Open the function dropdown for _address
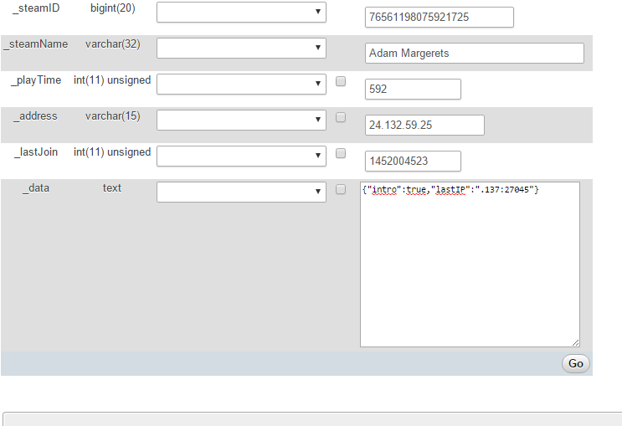This screenshot has width=622, height=426. (x=241, y=120)
